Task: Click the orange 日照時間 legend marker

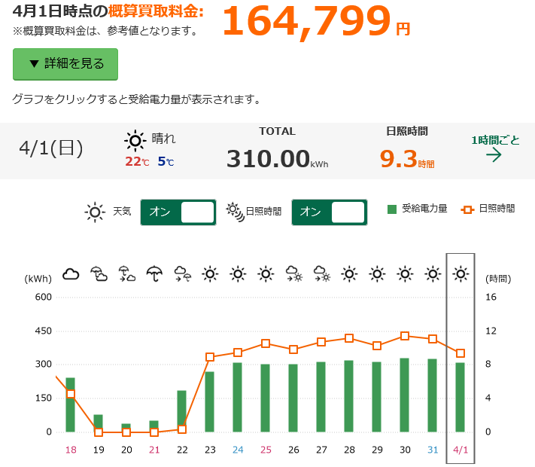Action: tap(467, 209)
